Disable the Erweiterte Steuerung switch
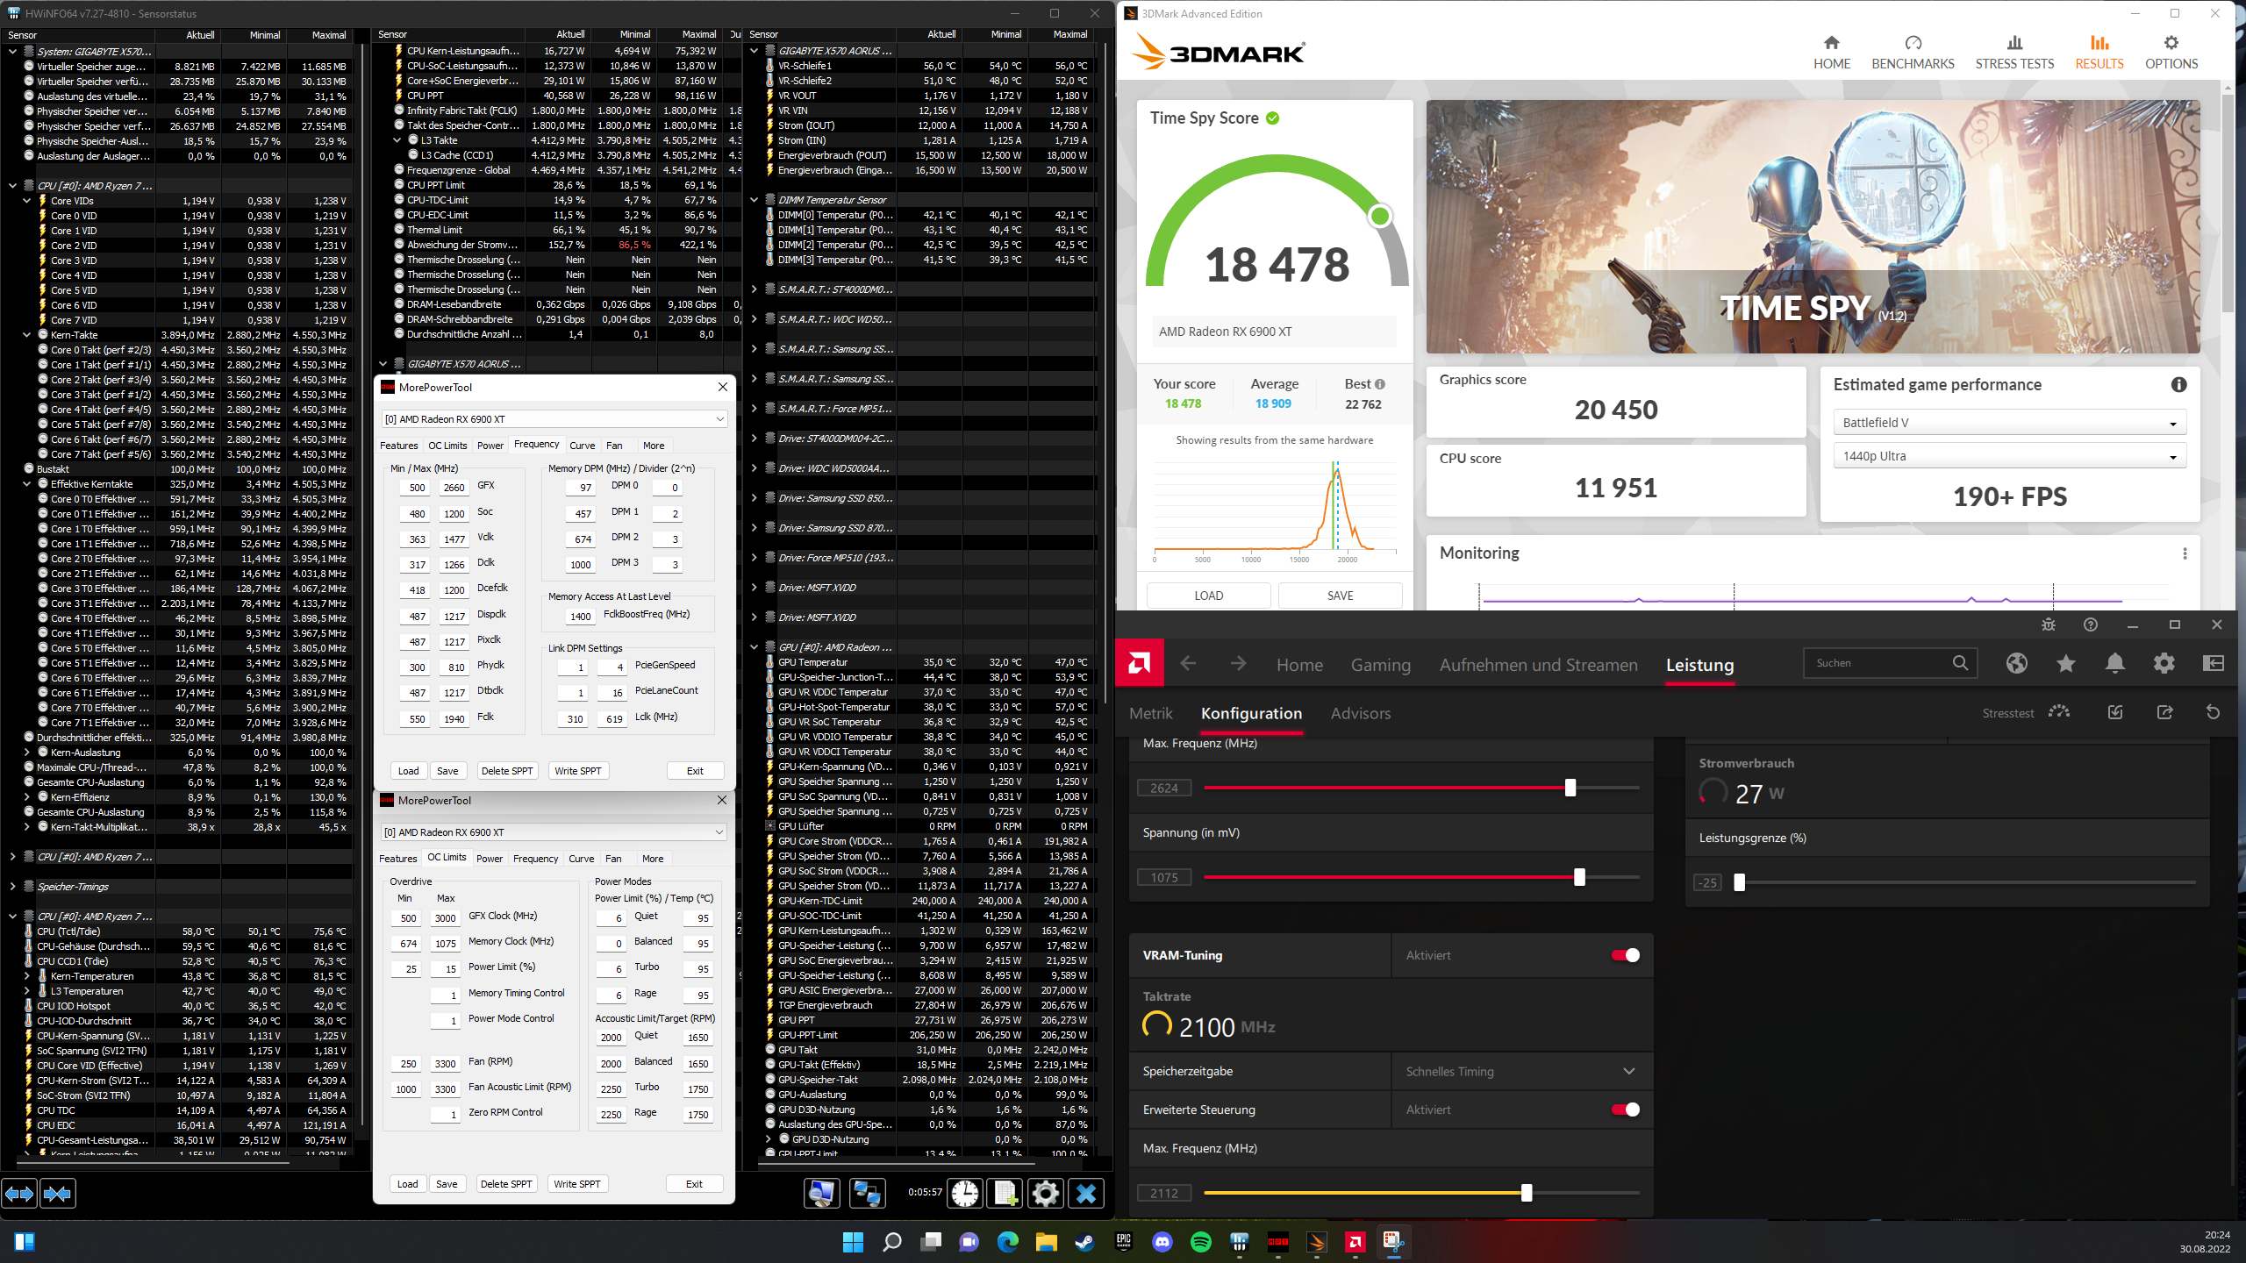Viewport: 2246px width, 1263px height. coord(1625,1110)
